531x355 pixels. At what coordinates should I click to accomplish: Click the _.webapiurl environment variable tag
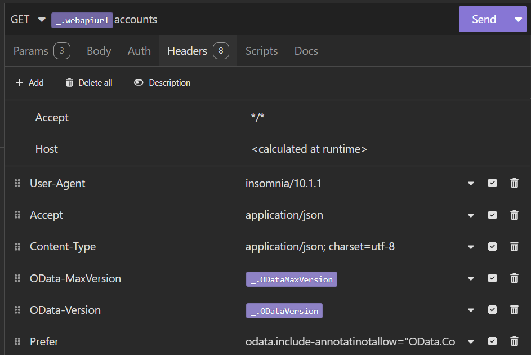tap(82, 20)
